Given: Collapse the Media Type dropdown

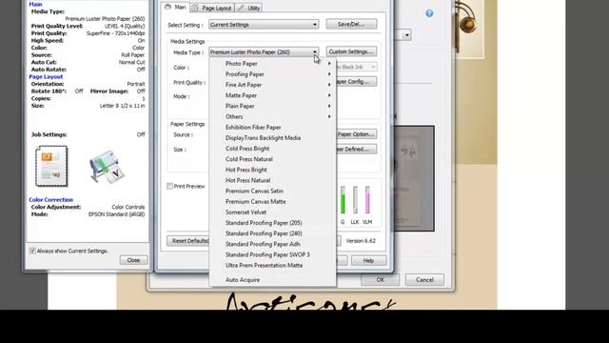Looking at the screenshot, I should [x=264, y=52].
